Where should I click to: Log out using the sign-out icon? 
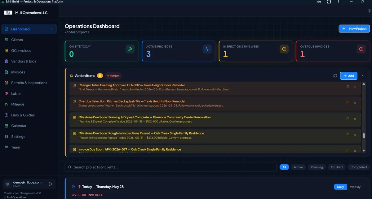[51, 184]
